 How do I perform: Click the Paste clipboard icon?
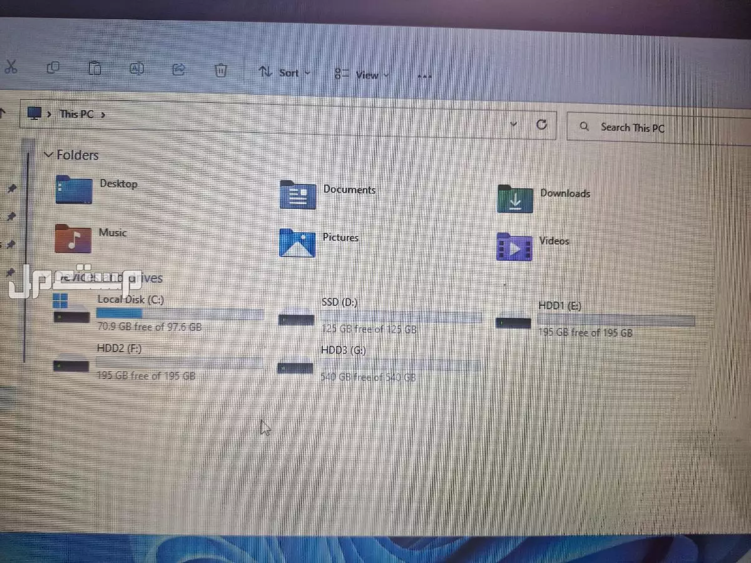coord(95,68)
